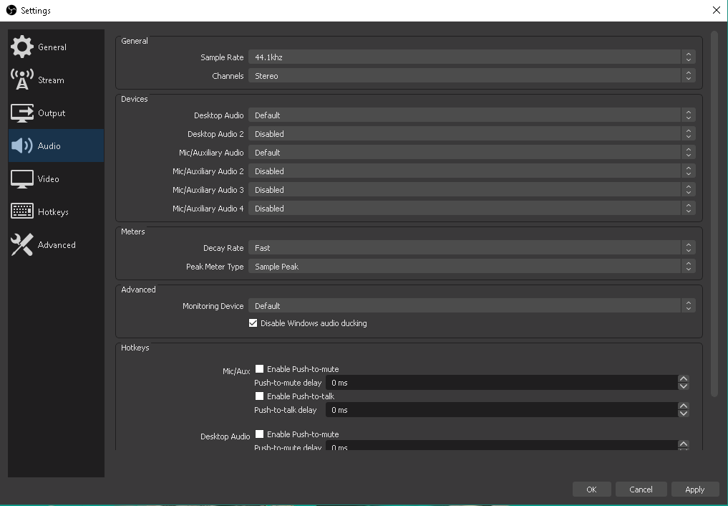Open Stream settings antenna icon
Viewport: 728px width, 506px height.
click(21, 80)
